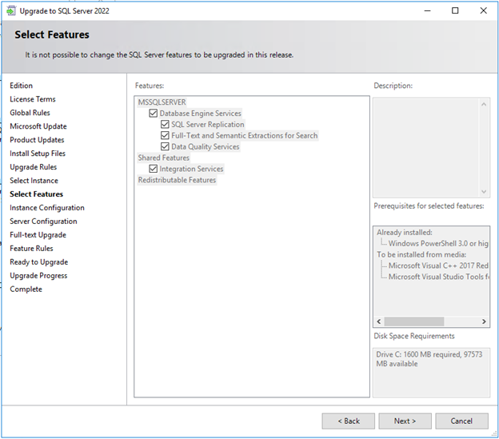Click prerequisites scroll right arrow
The image size is (499, 439).
point(484,321)
